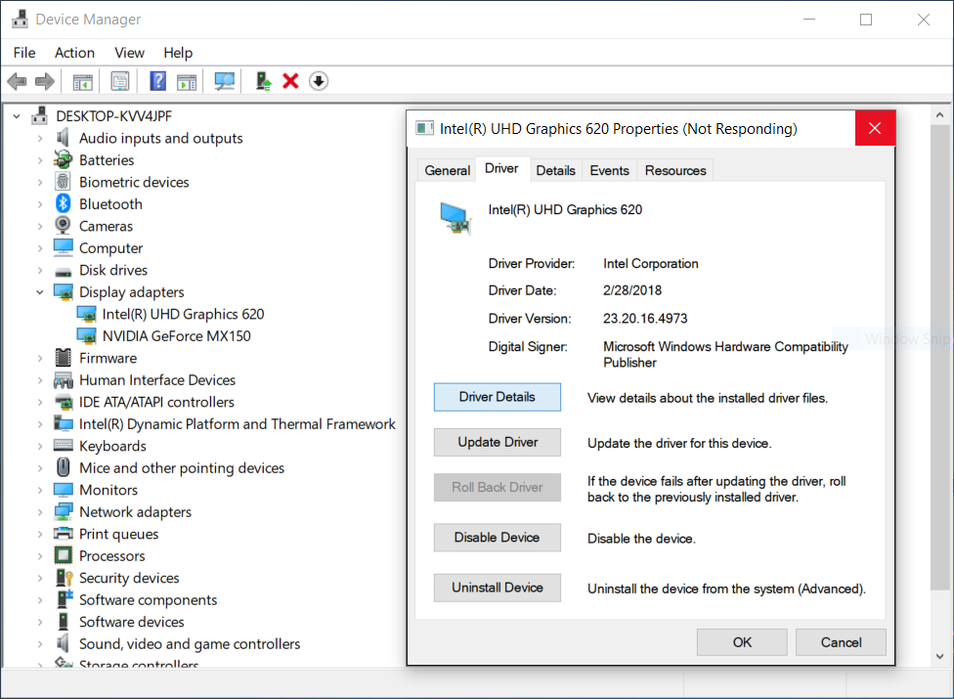Open the blue Help question mark icon

pos(157,81)
